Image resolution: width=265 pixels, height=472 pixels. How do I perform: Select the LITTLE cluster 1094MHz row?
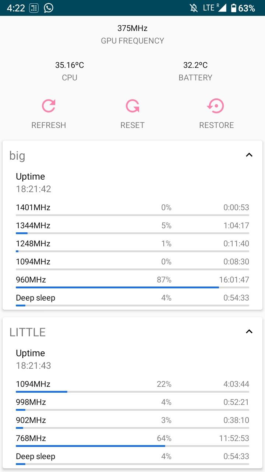(x=132, y=386)
